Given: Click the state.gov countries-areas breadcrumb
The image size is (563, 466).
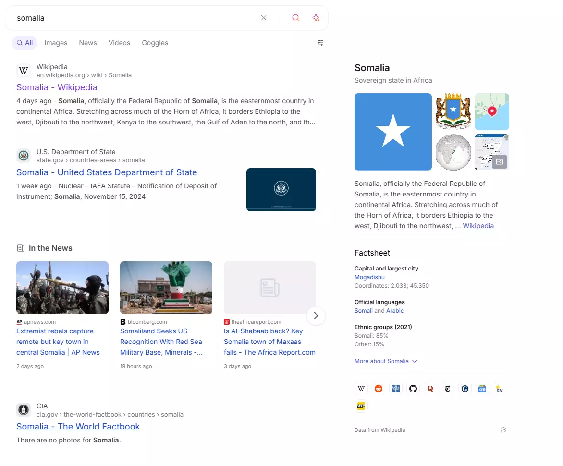Looking at the screenshot, I should [x=90, y=160].
